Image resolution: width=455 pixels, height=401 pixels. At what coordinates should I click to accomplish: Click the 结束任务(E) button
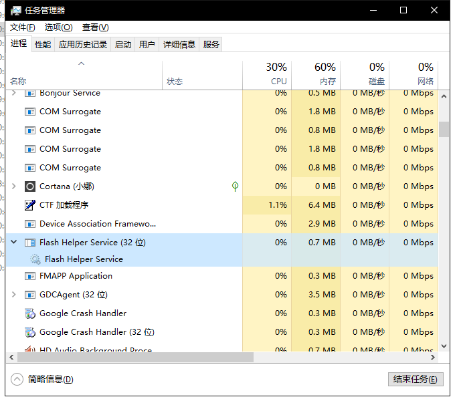[416, 379]
